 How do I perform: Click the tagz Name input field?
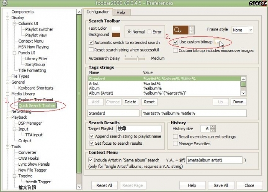(x=113, y=113)
